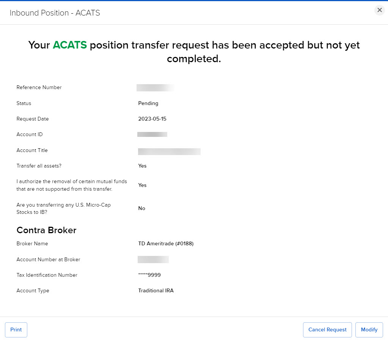Screen dimensions: 388x342
Task: Click the Print button
Action: (x=16, y=330)
